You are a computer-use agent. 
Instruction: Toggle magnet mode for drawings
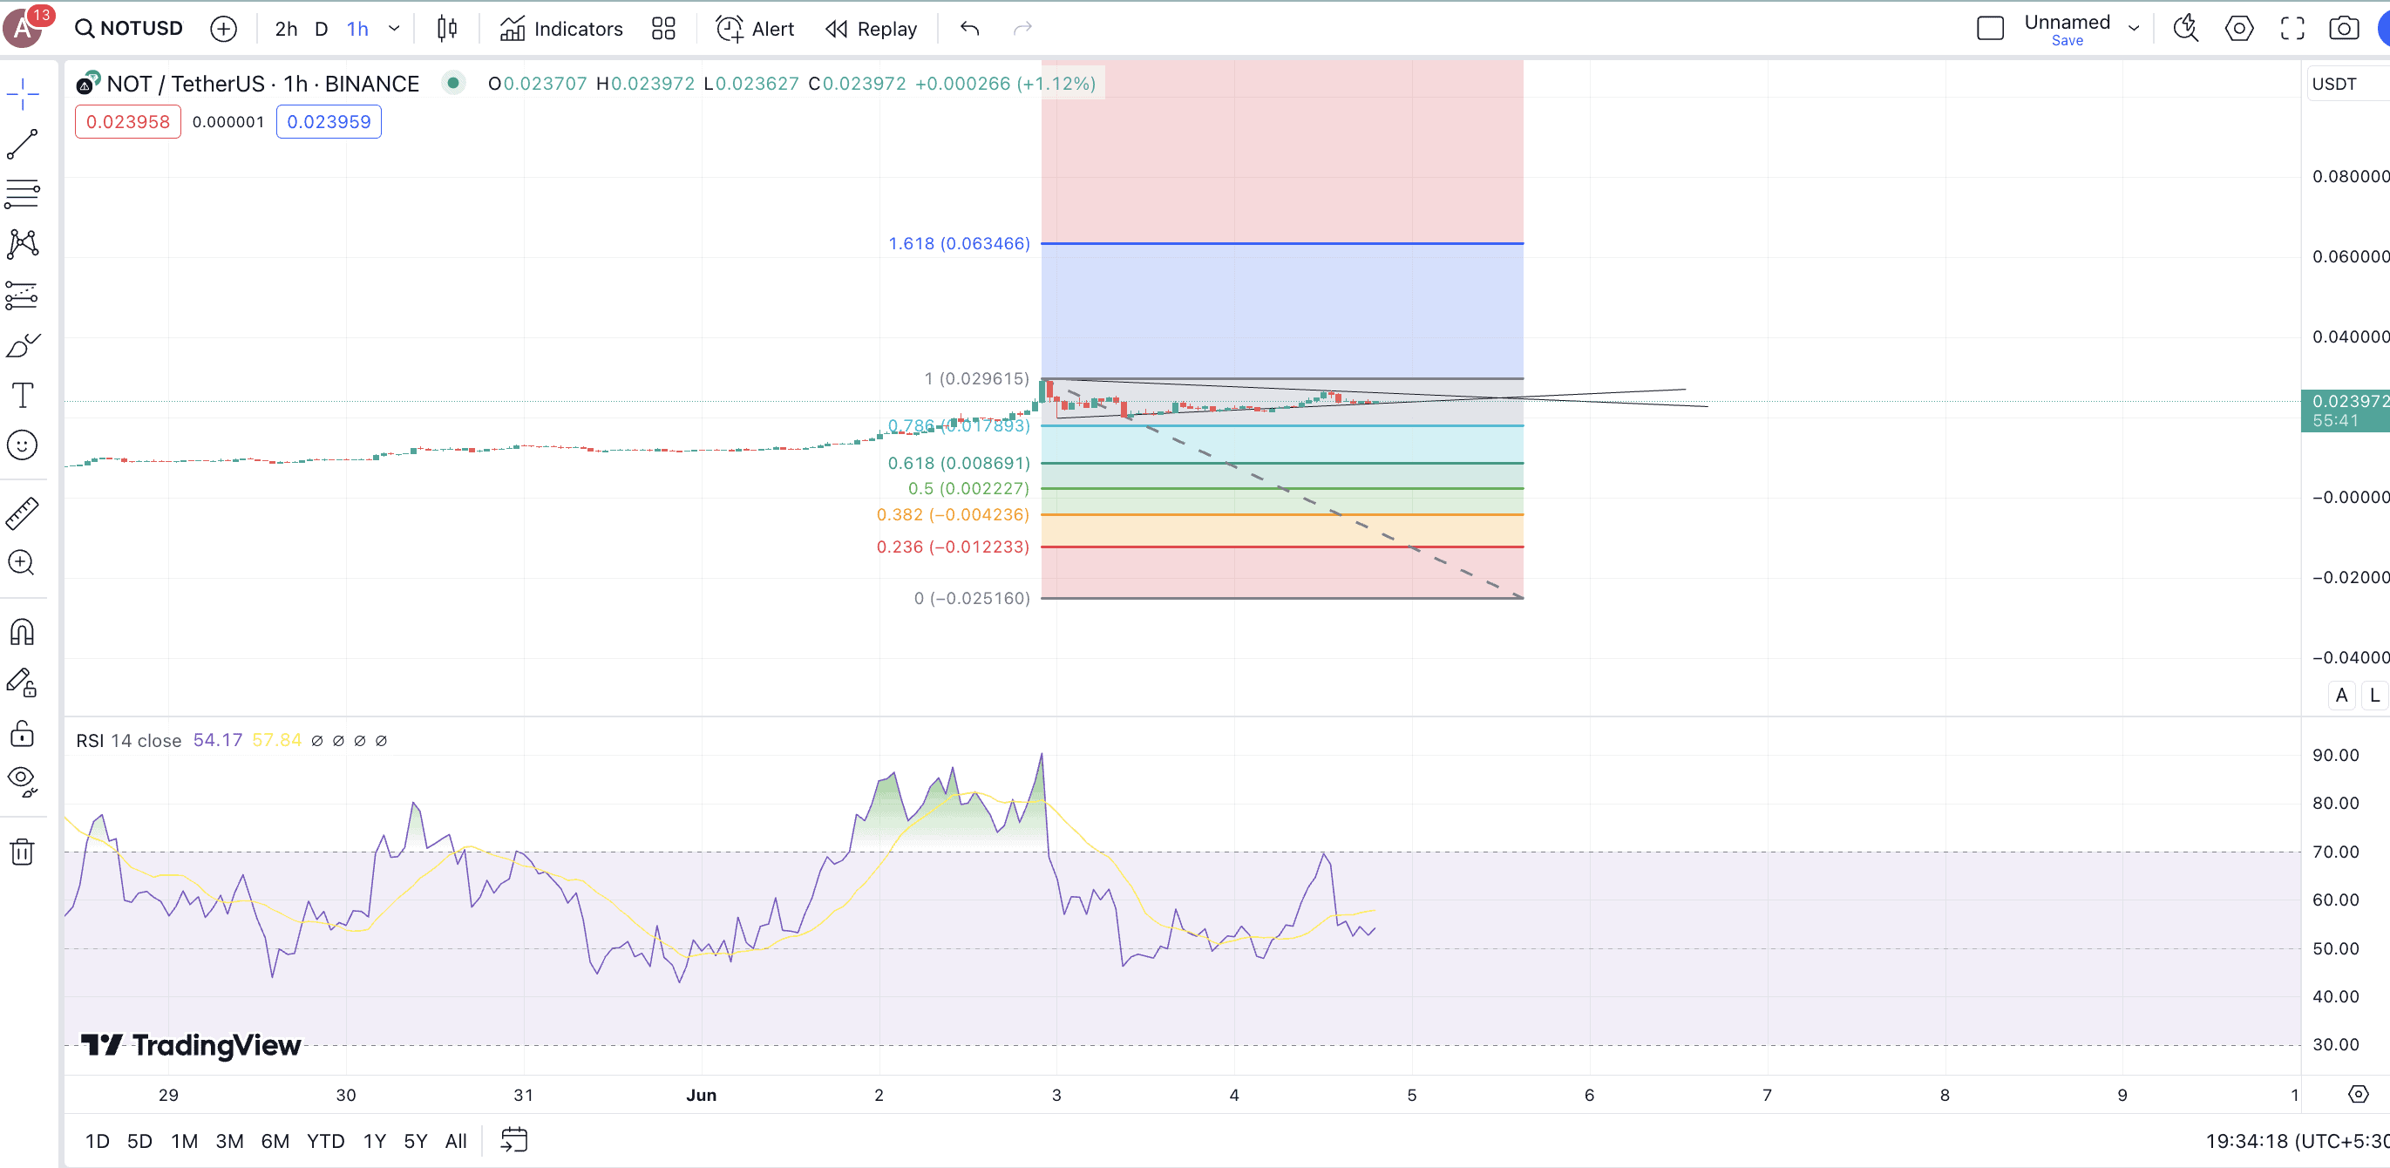[23, 633]
